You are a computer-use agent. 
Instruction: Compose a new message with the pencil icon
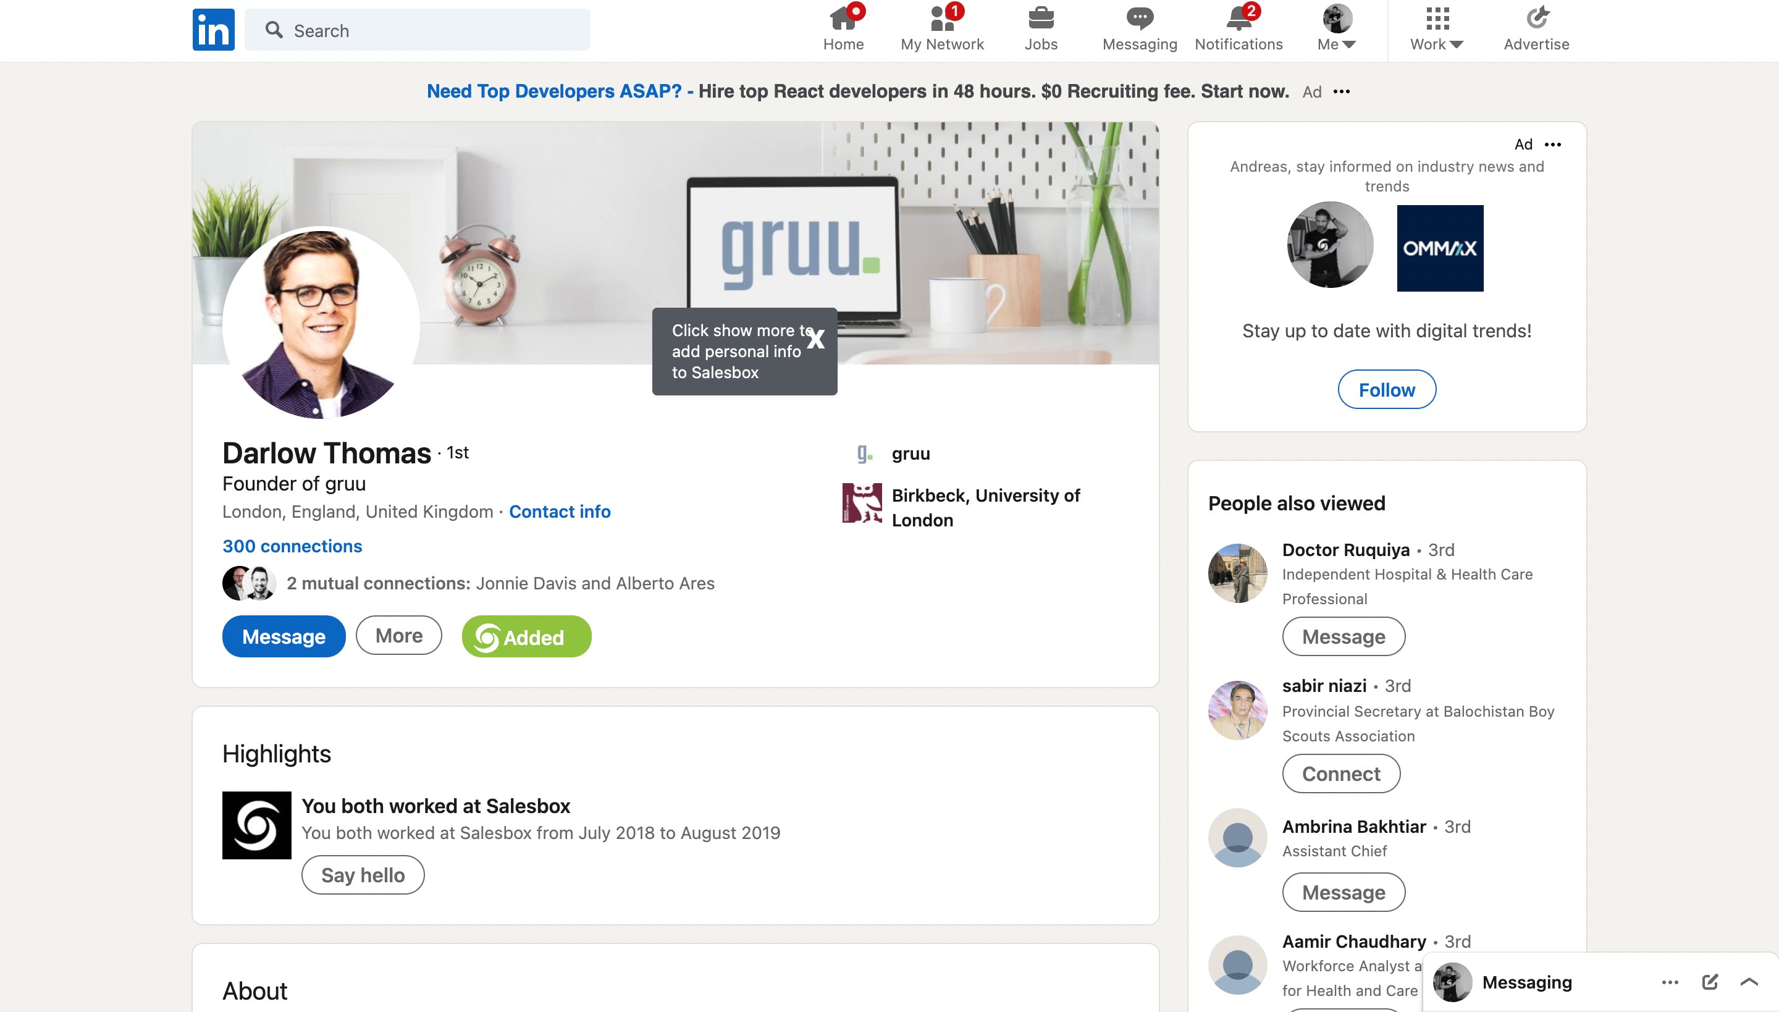(1710, 981)
